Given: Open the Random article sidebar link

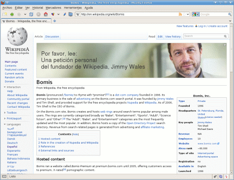Looking at the screenshot, I should click(x=14, y=77).
